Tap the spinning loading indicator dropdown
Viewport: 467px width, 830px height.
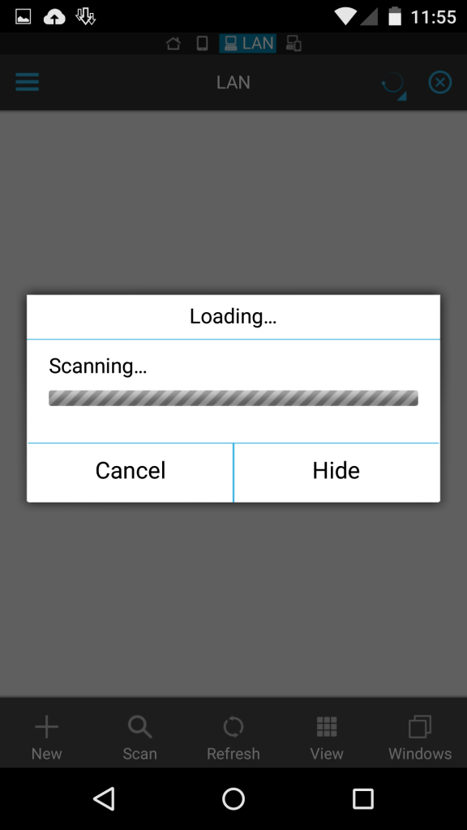tap(393, 84)
